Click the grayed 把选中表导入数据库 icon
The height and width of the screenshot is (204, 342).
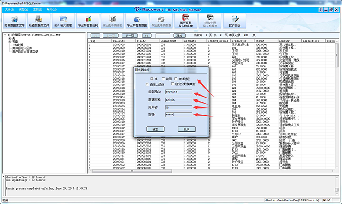210,21
